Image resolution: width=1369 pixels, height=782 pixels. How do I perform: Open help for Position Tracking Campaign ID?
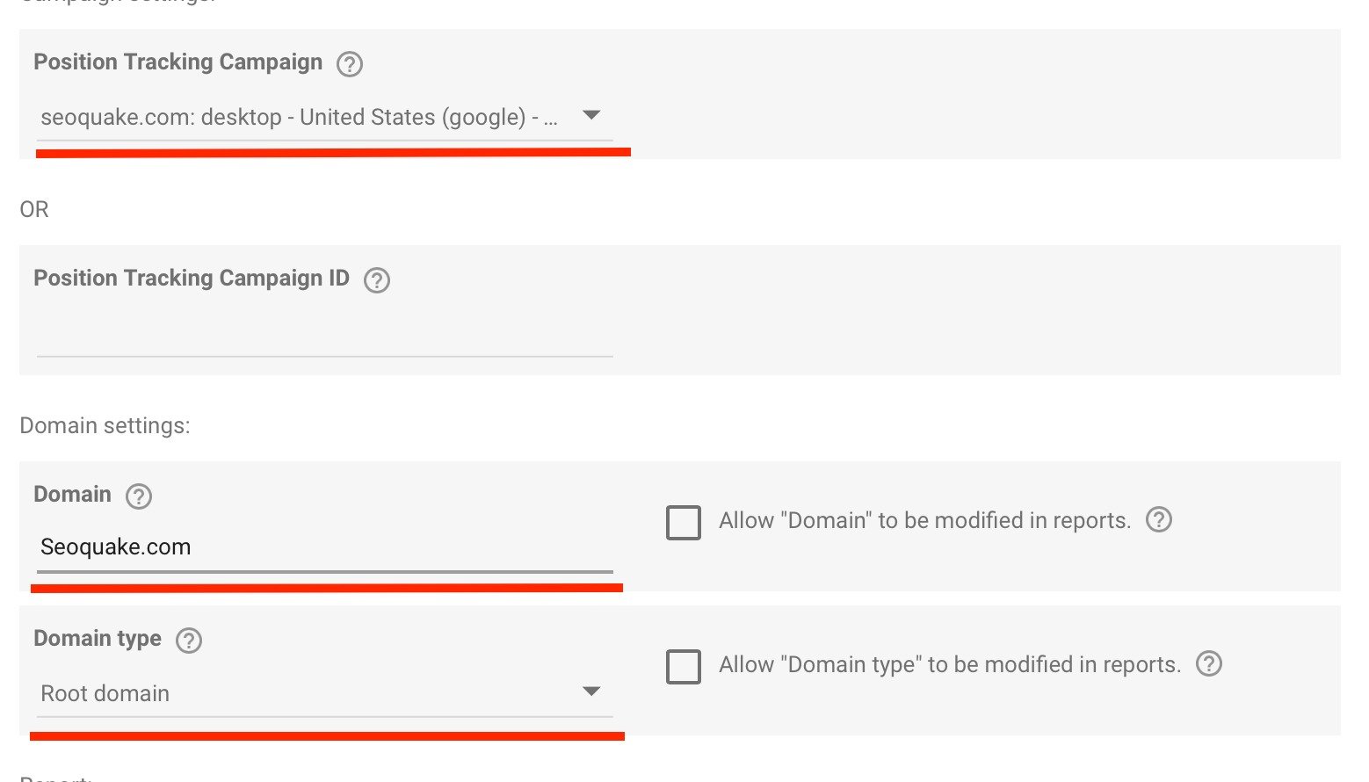click(377, 279)
